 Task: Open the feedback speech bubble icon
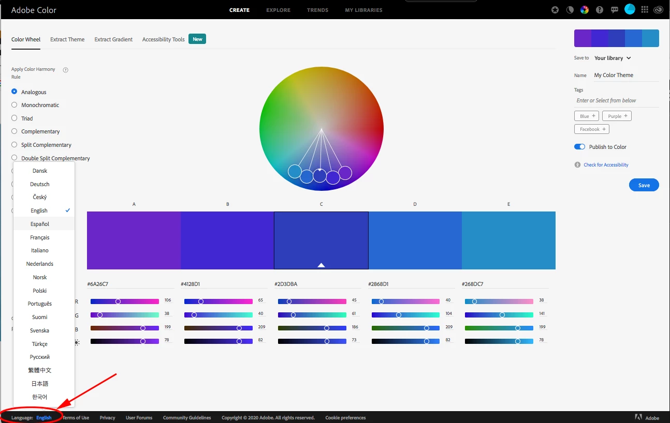click(x=615, y=10)
